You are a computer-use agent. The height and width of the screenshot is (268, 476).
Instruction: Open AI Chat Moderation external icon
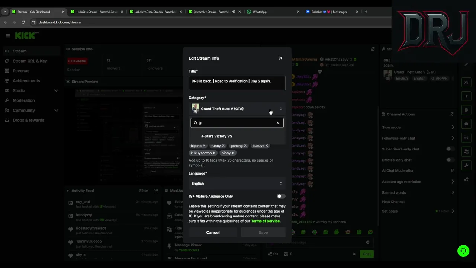coord(453,171)
